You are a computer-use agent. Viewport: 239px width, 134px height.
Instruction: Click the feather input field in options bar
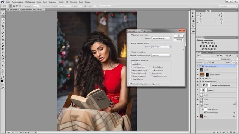(35, 6)
